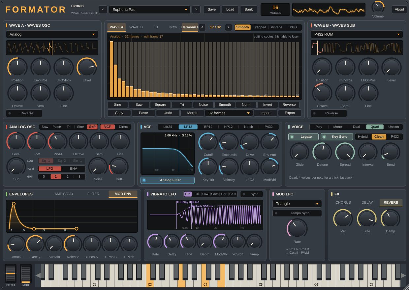
Task: Open the 32 frames dropdown
Action: [229, 113]
